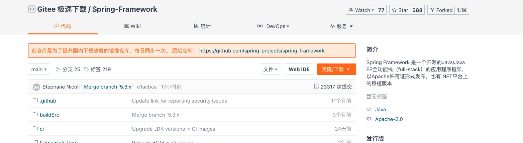Viewport: 523px width, 143px height.
Task: Open Stephane Nicoll author profile
Action: [61, 87]
